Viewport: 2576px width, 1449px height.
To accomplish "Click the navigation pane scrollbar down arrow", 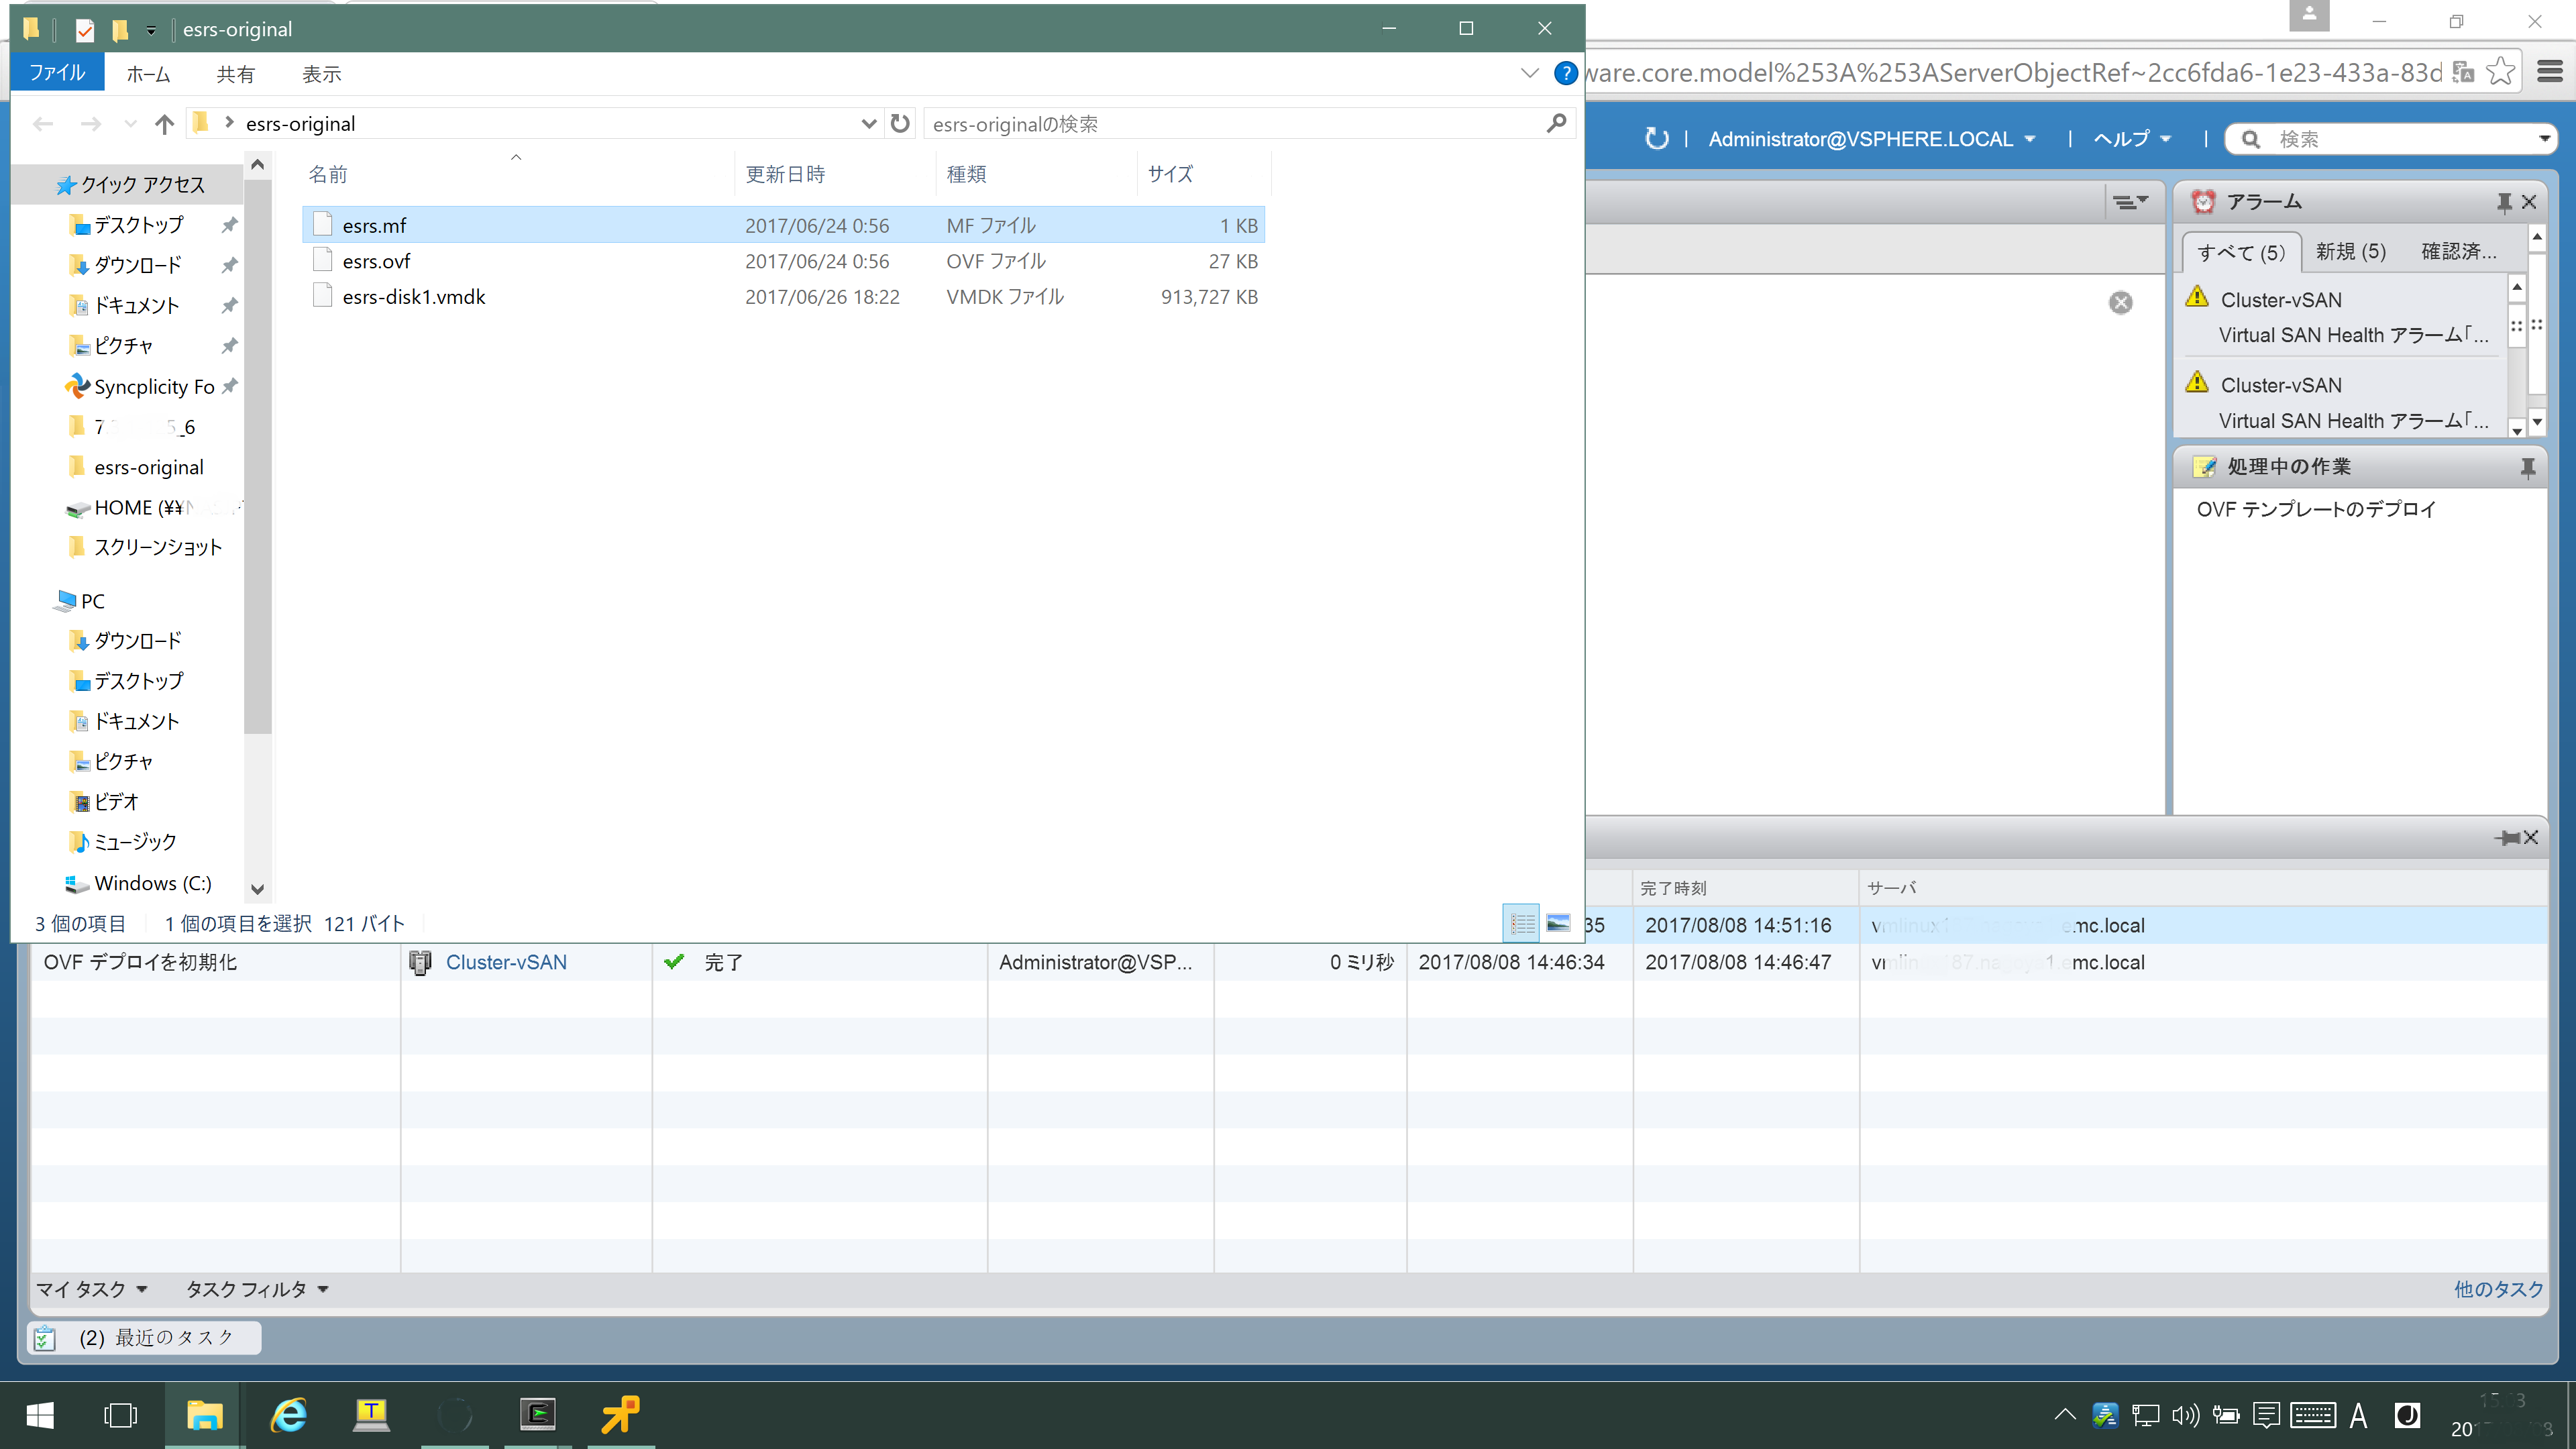I will (x=258, y=888).
